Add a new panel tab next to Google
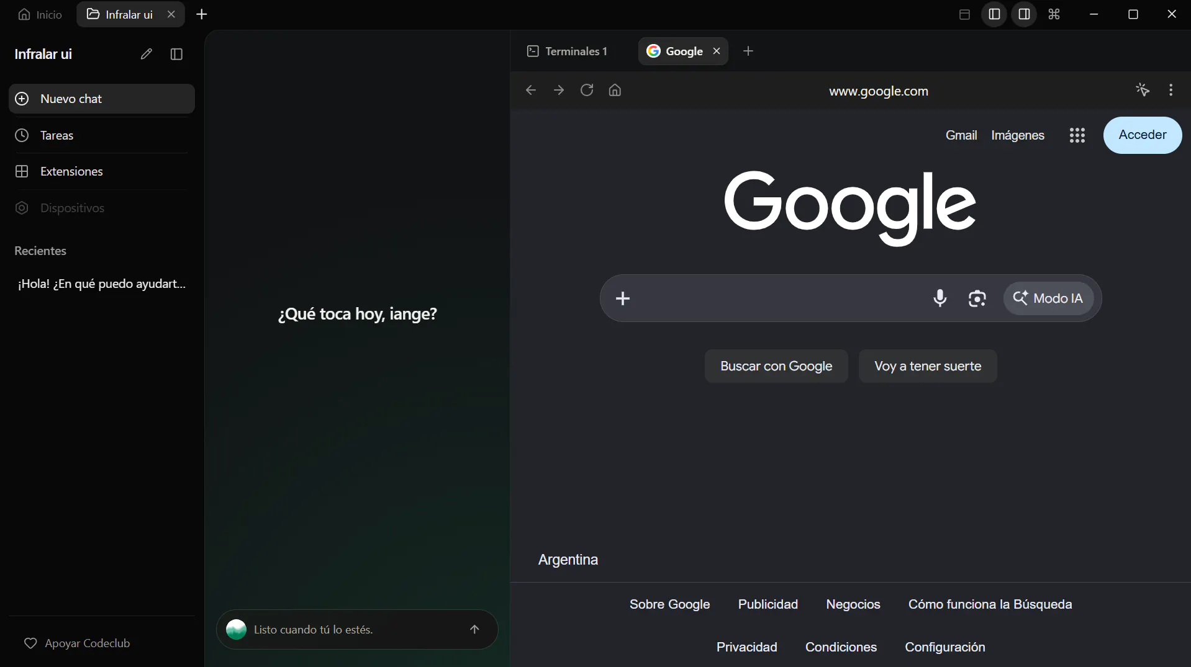The width and height of the screenshot is (1191, 667). (x=748, y=51)
